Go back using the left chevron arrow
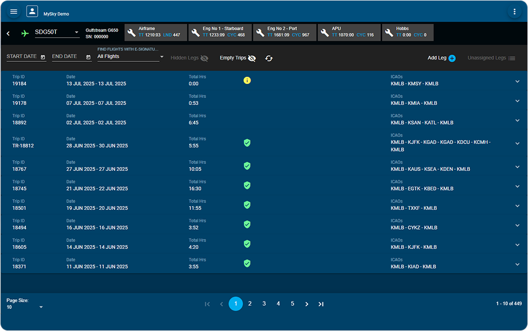The image size is (528, 331). 8,33
